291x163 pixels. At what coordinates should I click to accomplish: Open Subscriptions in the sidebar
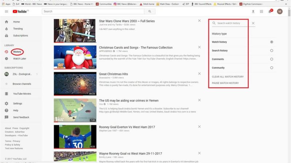click(x=20, y=35)
